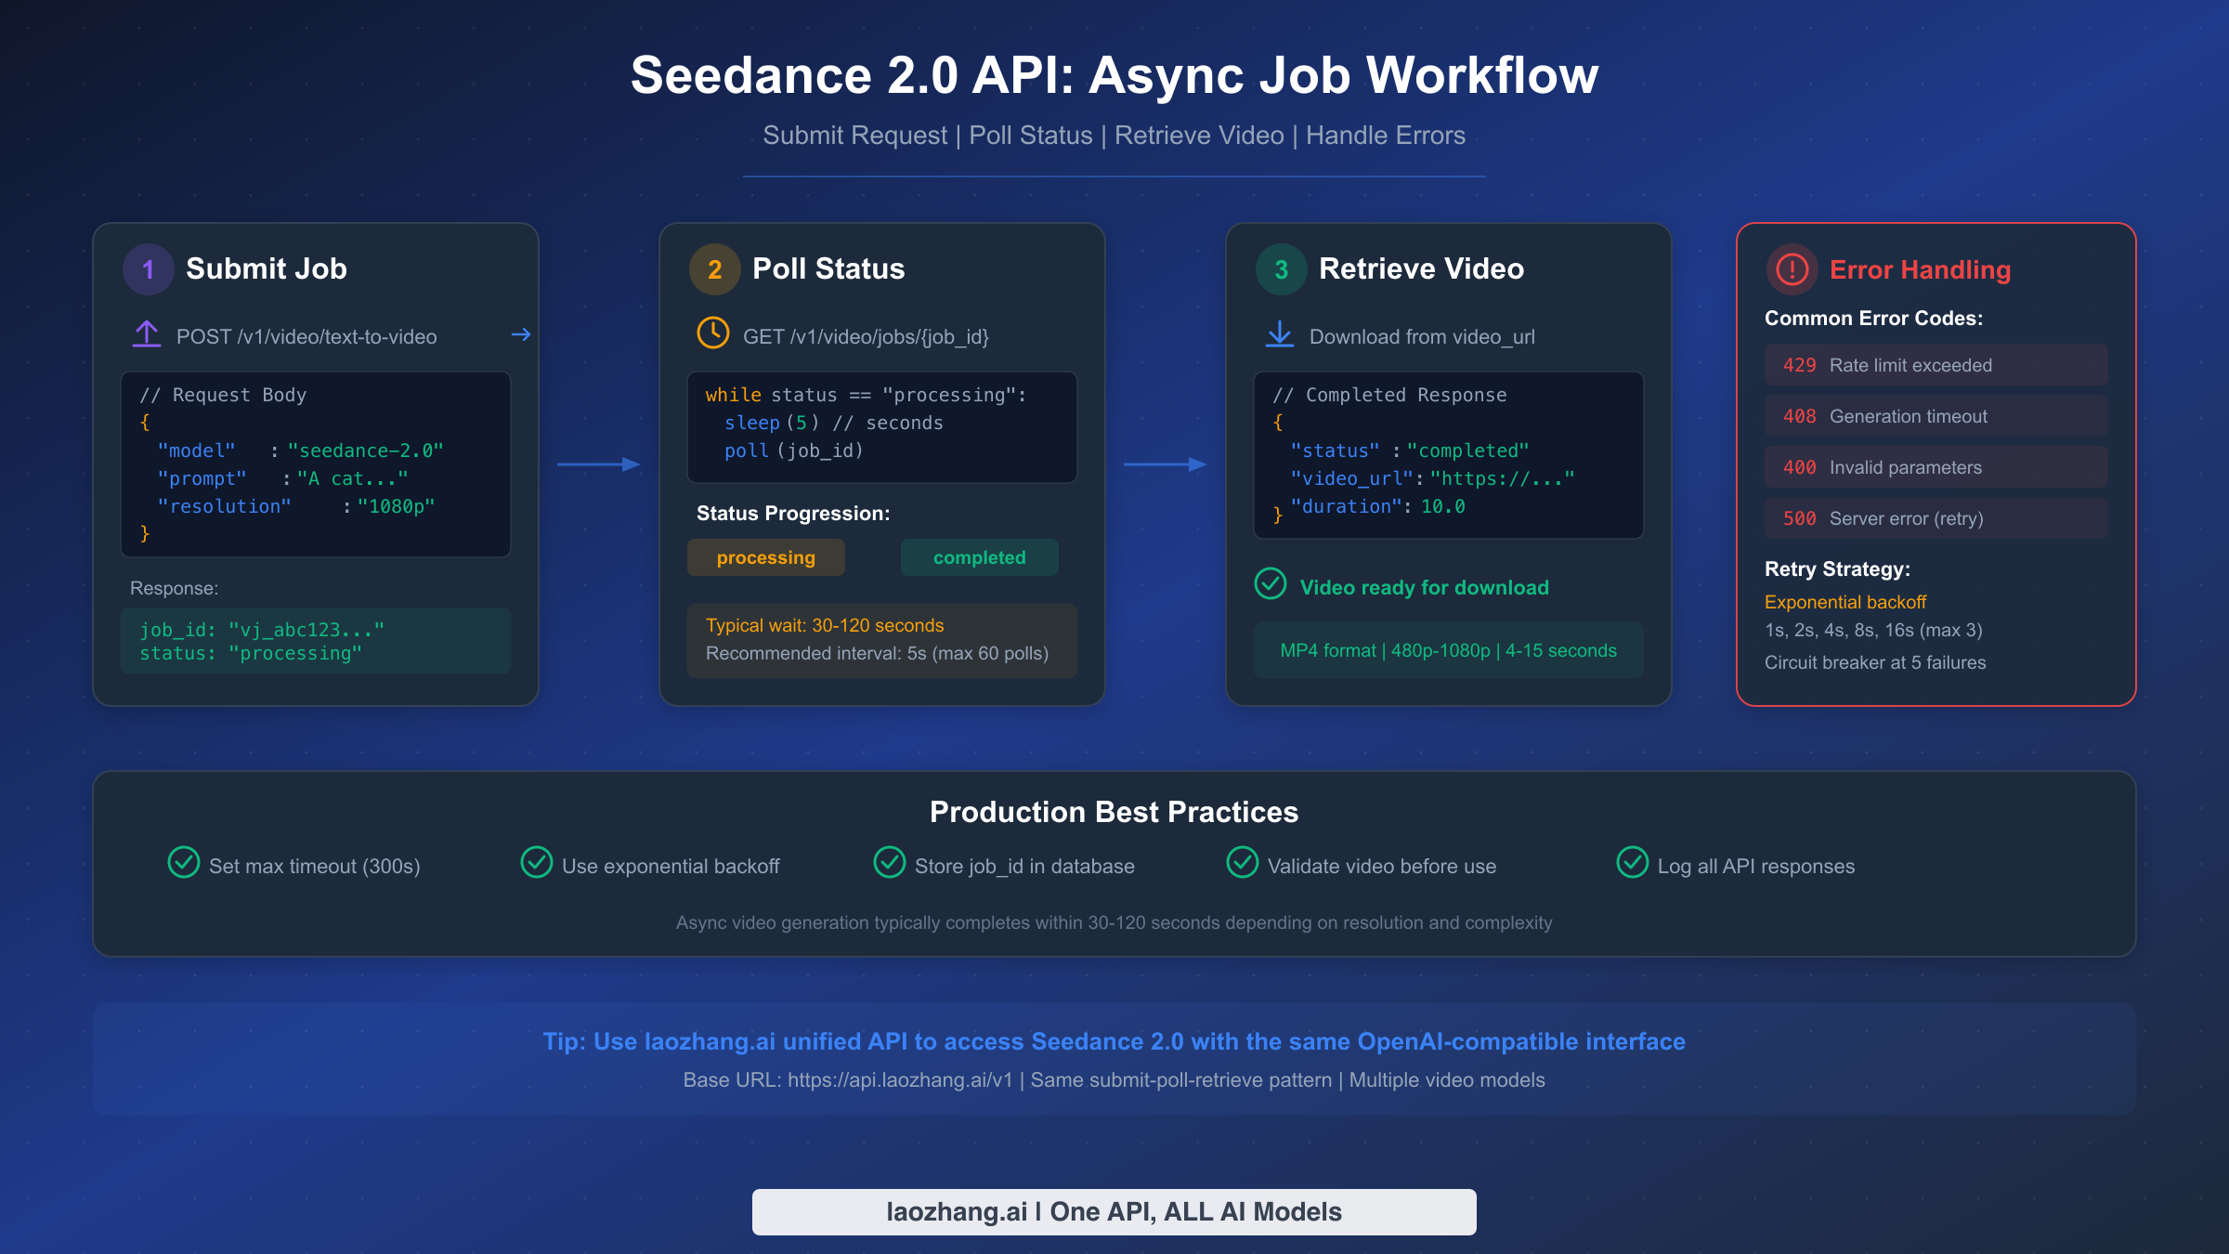Click the laozhang.ai One API banner button
This screenshot has width=2229, height=1254.
click(x=1114, y=1211)
